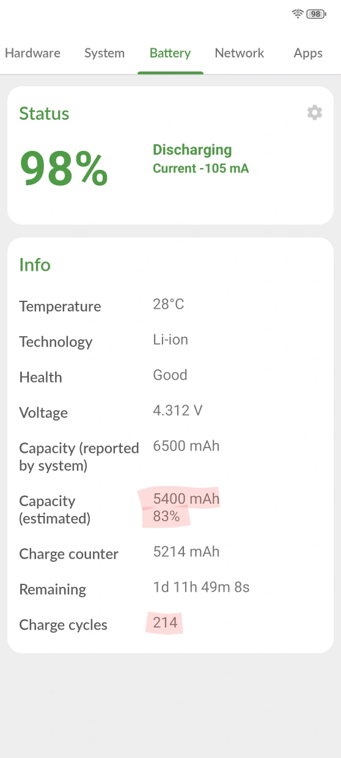Tap the large 98% battery reading
Viewport: 341px width, 758px height.
[x=64, y=169]
